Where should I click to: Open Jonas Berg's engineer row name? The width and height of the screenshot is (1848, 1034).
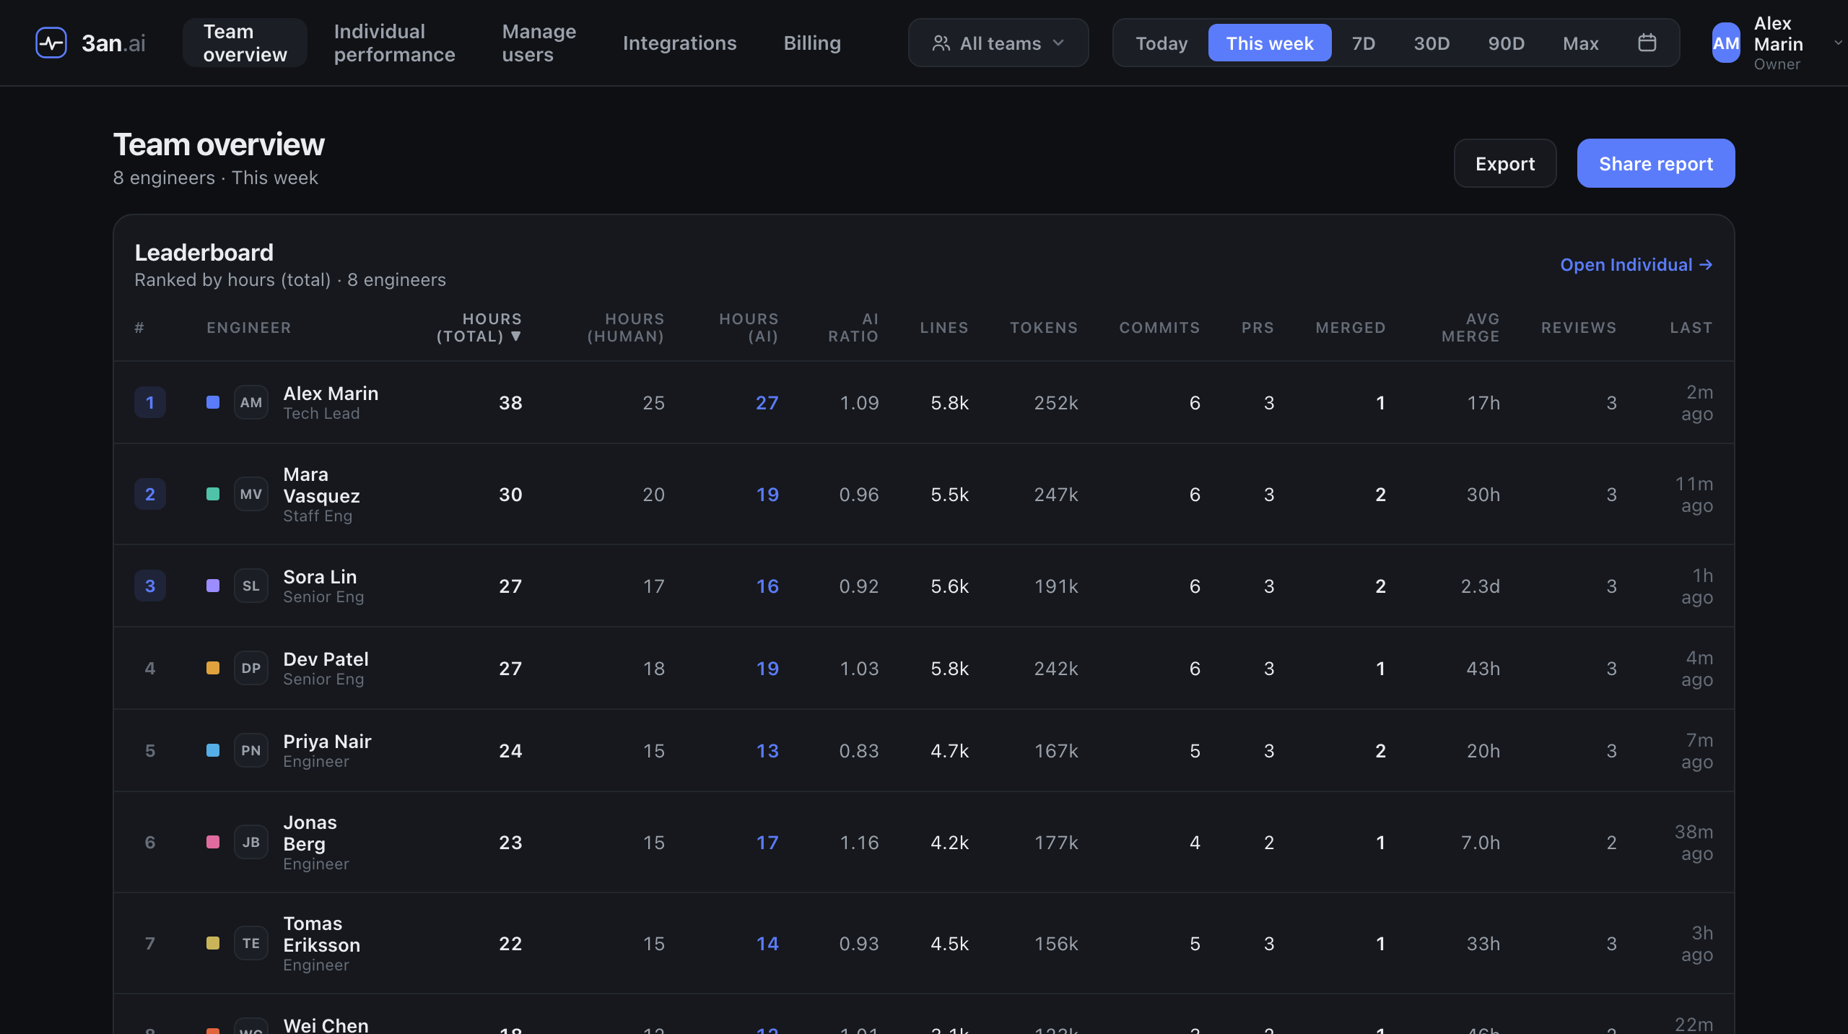310,833
